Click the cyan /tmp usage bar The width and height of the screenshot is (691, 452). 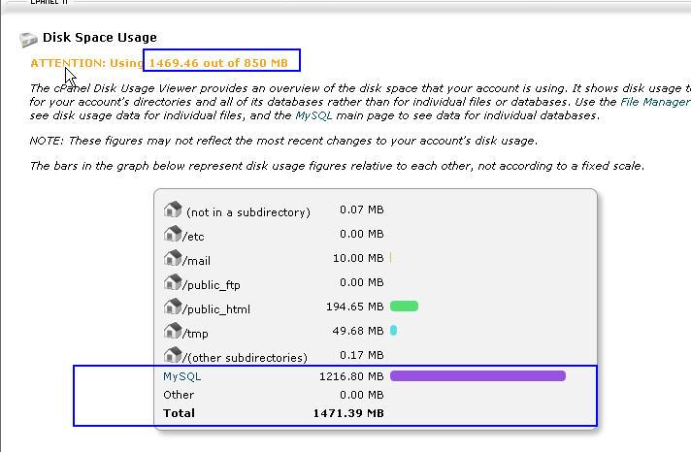[x=393, y=331]
